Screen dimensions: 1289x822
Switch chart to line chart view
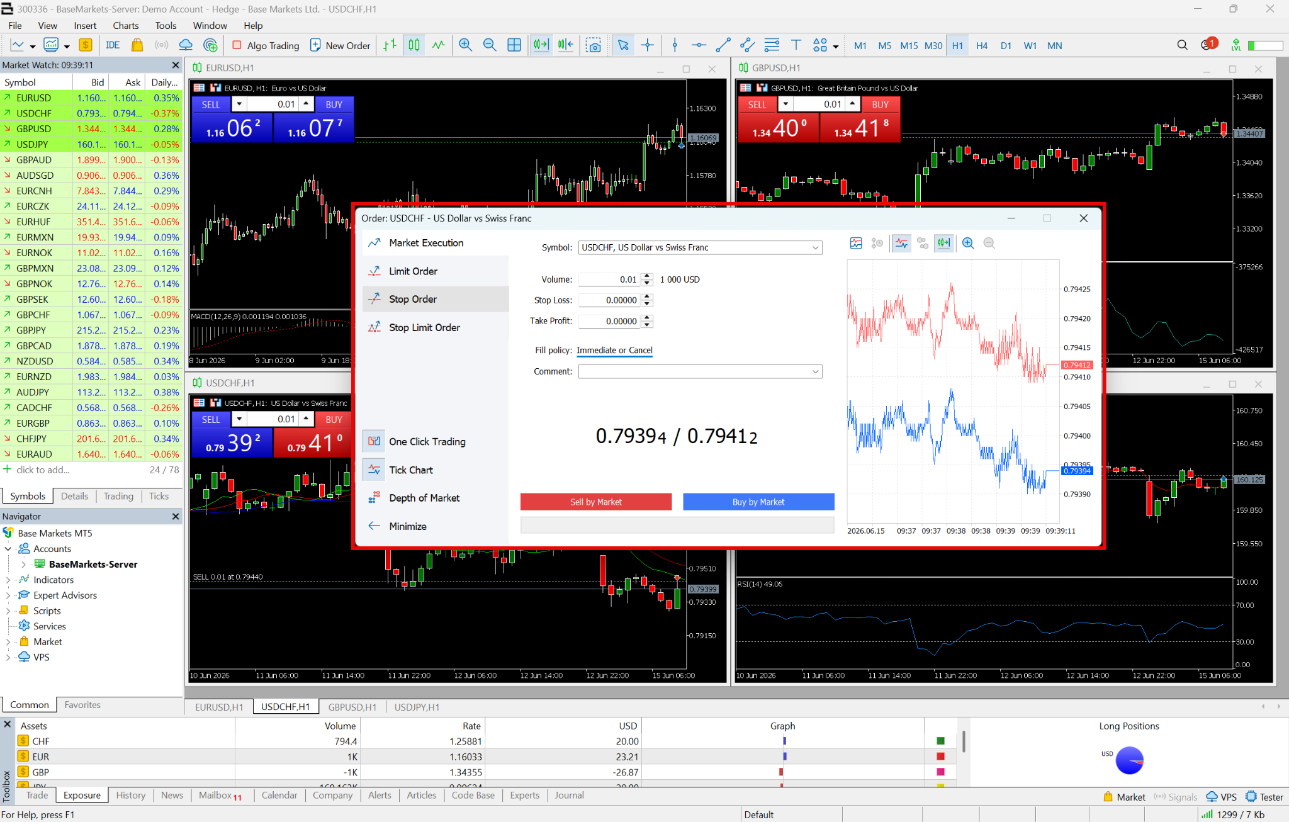click(x=438, y=45)
